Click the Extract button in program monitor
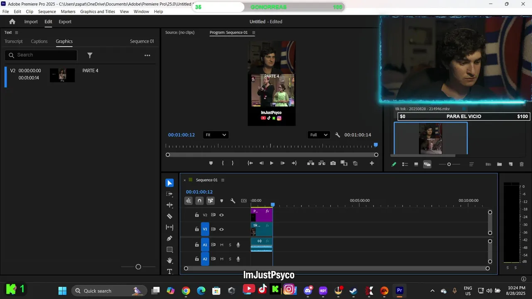The width and height of the screenshot is (532, 299). [x=322, y=163]
